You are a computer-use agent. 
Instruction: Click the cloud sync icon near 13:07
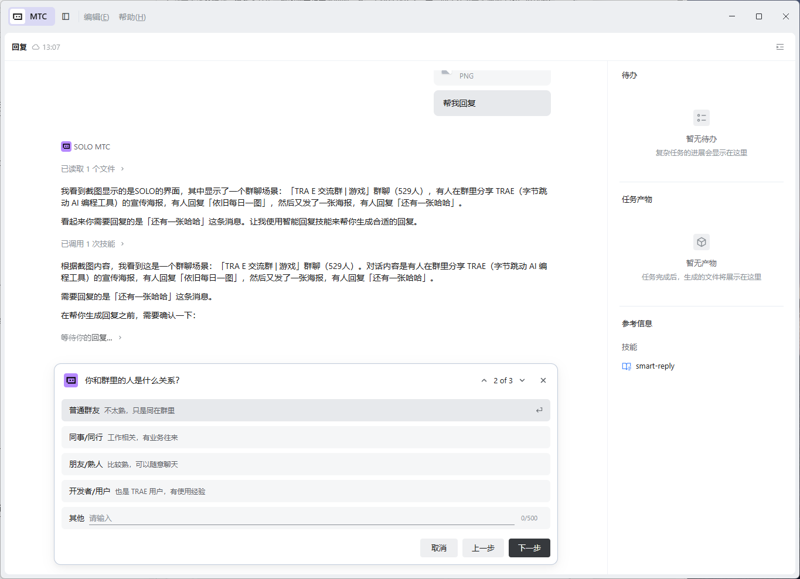click(36, 47)
